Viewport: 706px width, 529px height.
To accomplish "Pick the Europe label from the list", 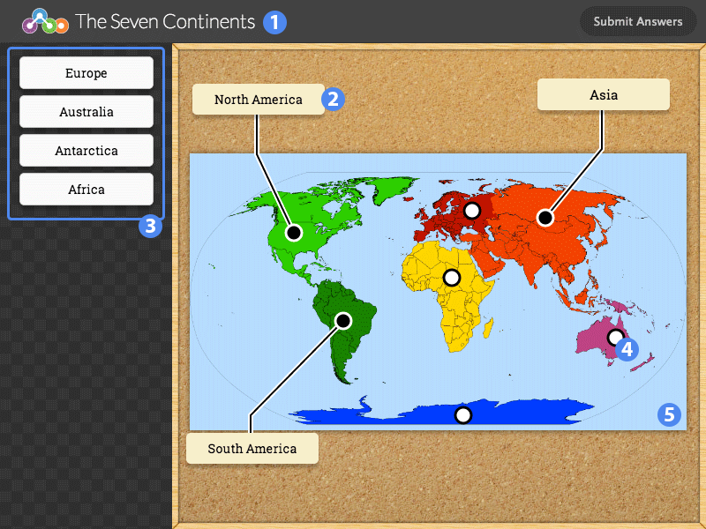I will (x=86, y=73).
